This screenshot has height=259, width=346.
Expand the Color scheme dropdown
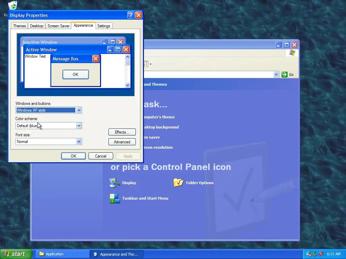(79, 126)
